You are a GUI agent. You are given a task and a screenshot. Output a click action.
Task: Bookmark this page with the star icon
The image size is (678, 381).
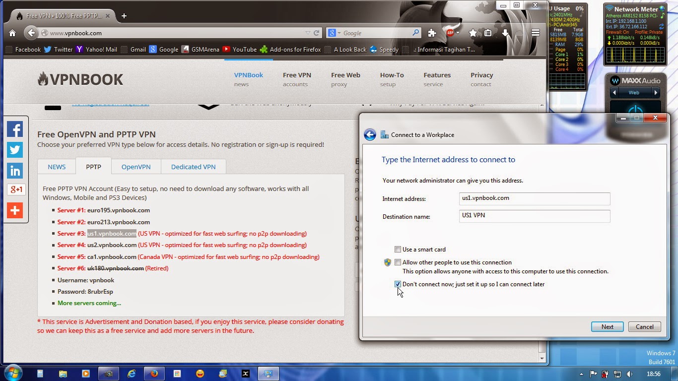point(473,33)
